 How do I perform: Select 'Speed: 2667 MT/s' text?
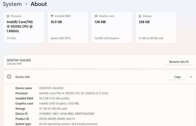[61, 38]
